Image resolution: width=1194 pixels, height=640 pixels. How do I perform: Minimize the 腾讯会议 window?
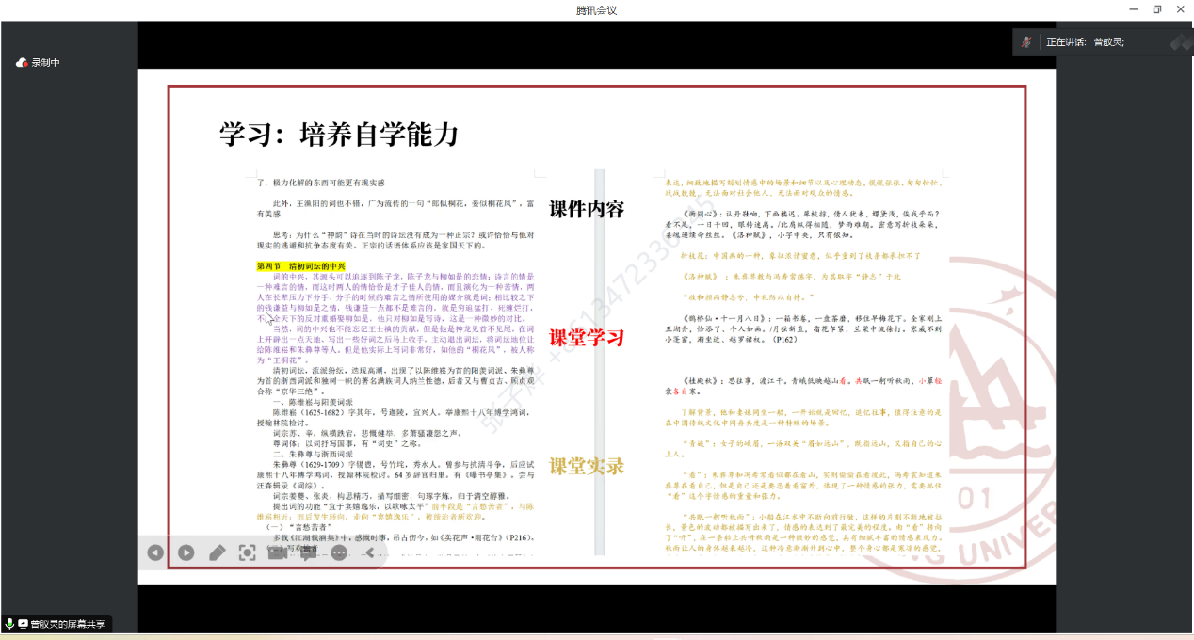pyautogui.click(x=1133, y=9)
